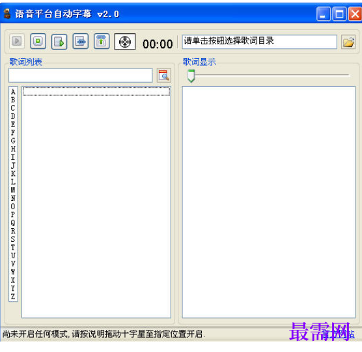Viewport: 362px width, 352px height.
Task: Filter lyrics list by letter B
Action: [13, 100]
